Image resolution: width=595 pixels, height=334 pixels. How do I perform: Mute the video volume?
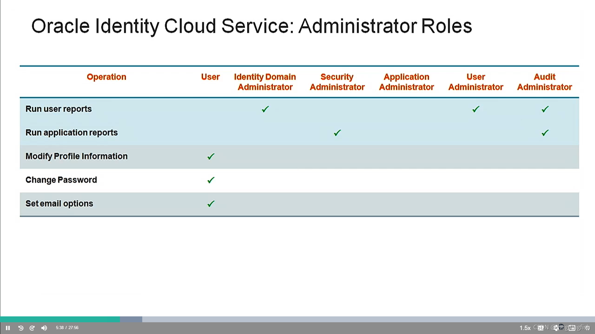44,328
